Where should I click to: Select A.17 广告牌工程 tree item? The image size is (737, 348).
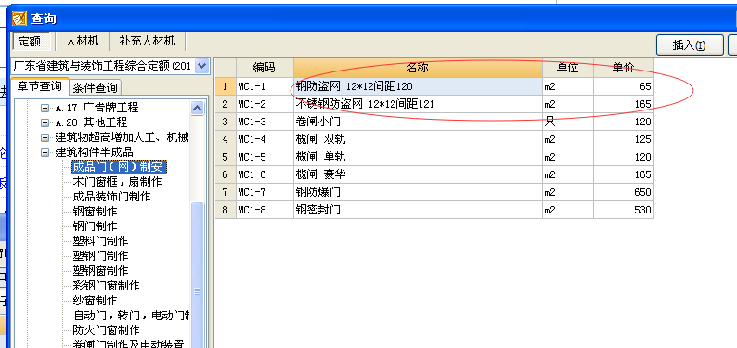(97, 108)
